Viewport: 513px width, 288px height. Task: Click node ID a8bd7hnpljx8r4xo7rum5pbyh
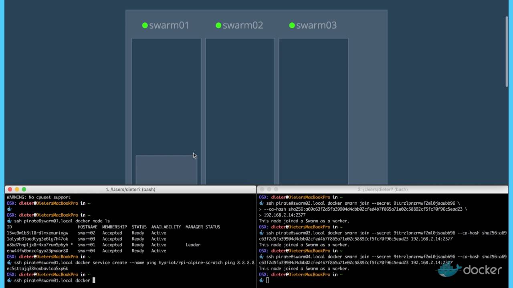(x=37, y=245)
